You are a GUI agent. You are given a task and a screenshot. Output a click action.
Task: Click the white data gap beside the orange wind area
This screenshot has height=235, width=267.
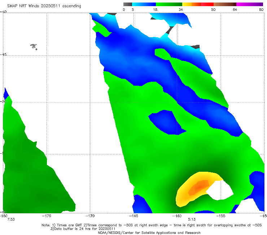pos(220,191)
